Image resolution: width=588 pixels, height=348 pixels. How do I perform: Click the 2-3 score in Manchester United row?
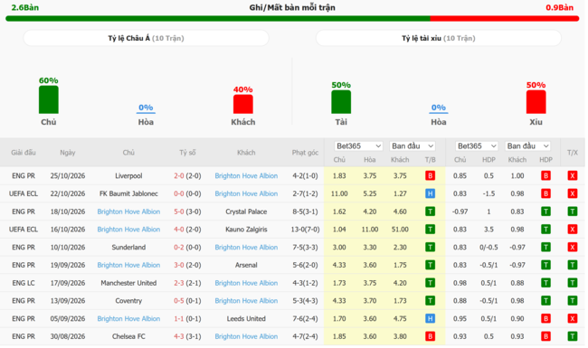click(178, 283)
